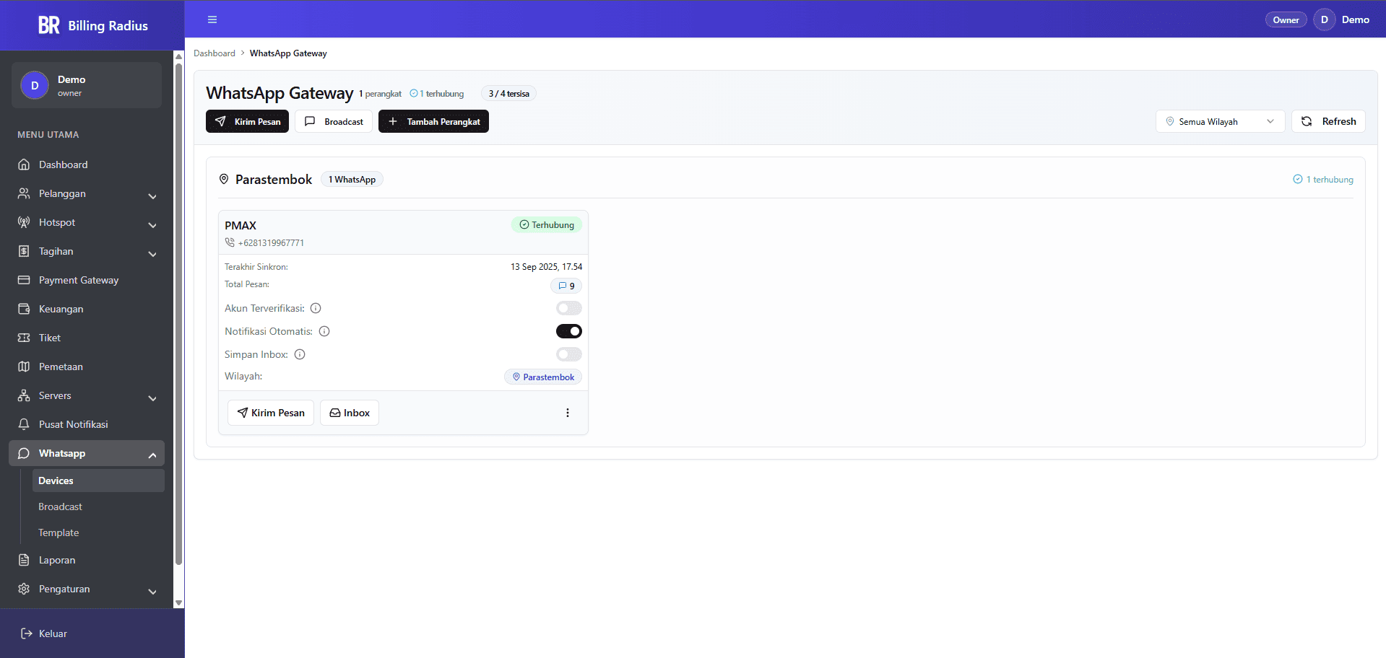
Task: Expand the Hotspot submenu chevron
Action: (152, 225)
